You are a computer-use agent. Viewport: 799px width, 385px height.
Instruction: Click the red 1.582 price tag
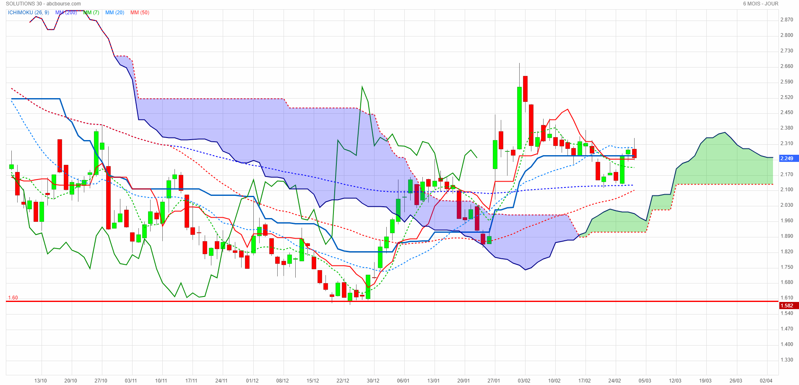pyautogui.click(x=789, y=306)
